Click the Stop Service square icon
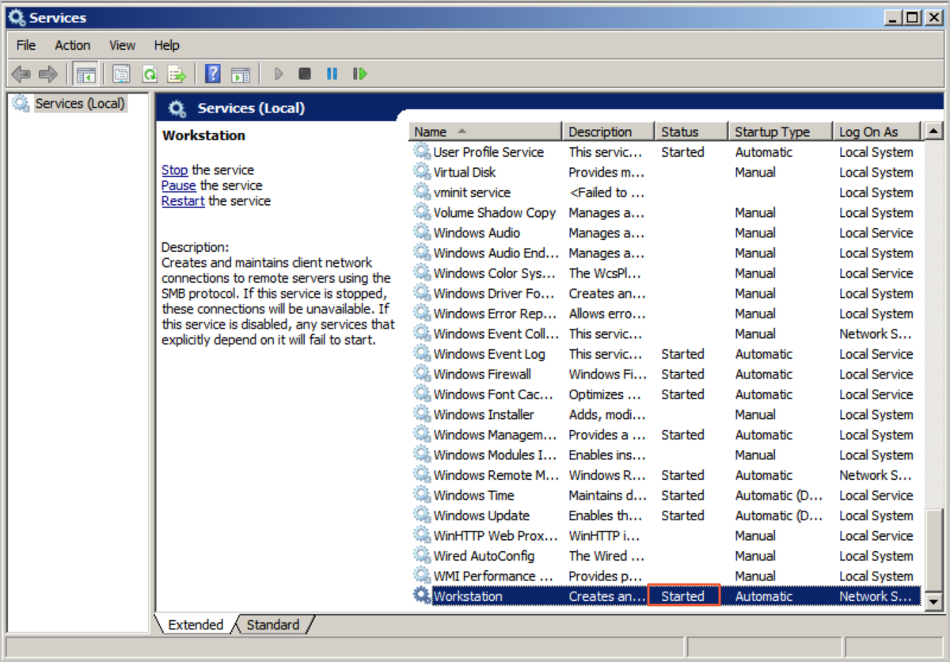The width and height of the screenshot is (950, 662). (305, 74)
